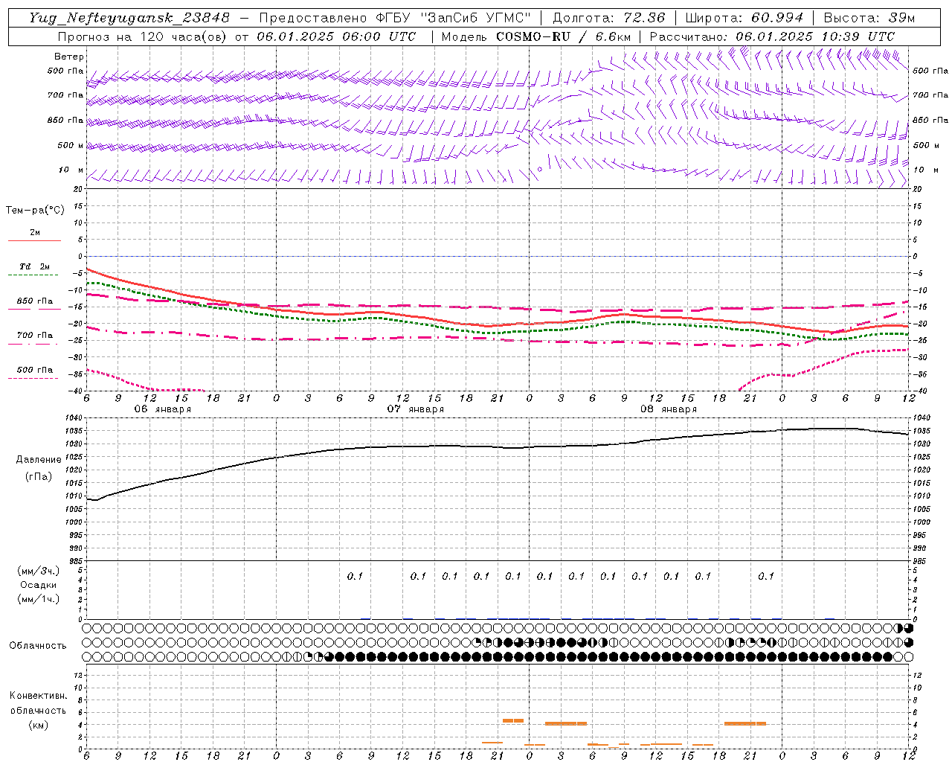952x762 pixels.
Task: Click 'Прогноз на 120 часа(ов)' forecast label
Action: (143, 36)
